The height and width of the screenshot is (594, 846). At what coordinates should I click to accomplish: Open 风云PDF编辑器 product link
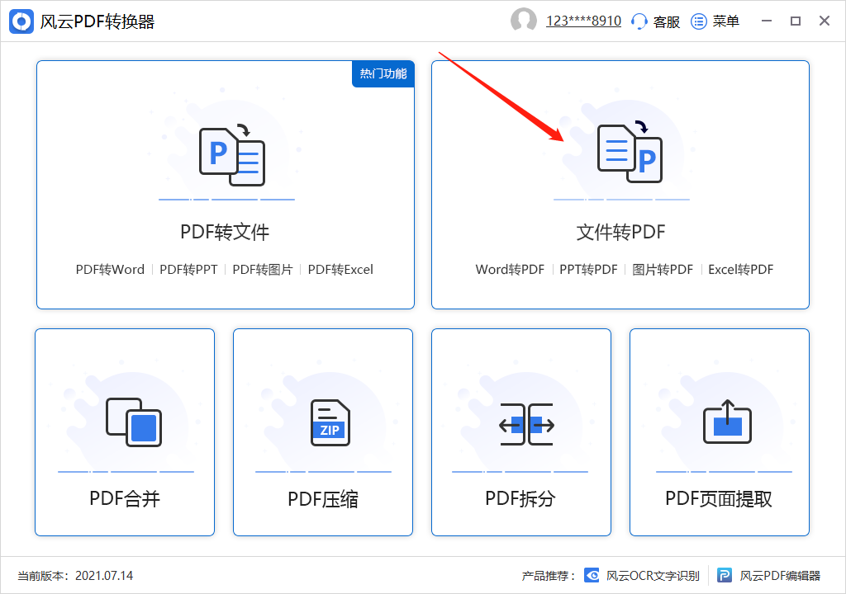780,576
